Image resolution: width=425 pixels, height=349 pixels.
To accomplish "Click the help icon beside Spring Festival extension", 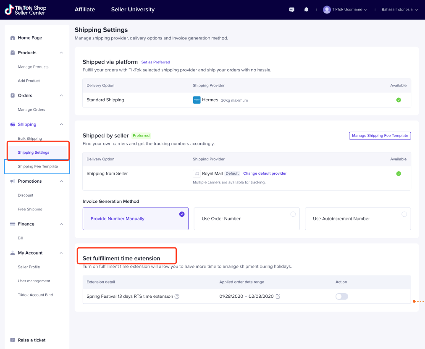I will click(x=177, y=297).
